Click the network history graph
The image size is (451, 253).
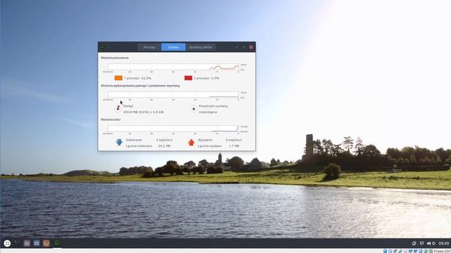(173, 129)
